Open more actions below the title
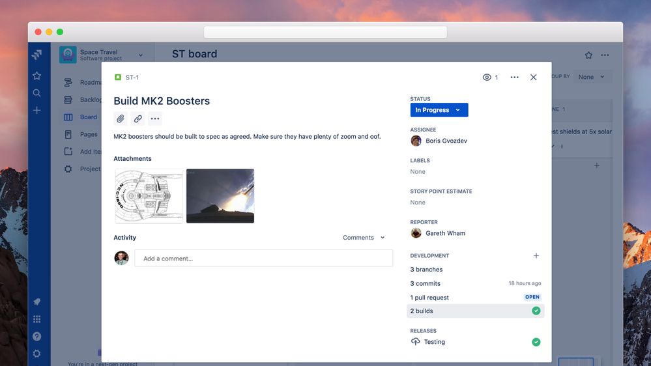 point(155,119)
